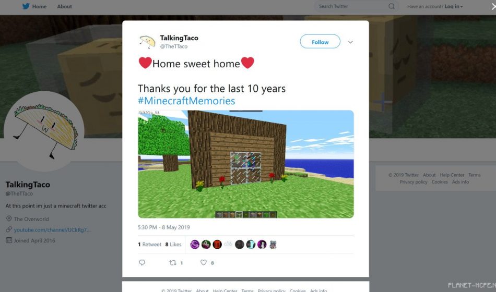Image resolution: width=496 pixels, height=292 pixels.
Task: Open TalkingTaco's avatar in tweet header
Action: [x=147, y=42]
